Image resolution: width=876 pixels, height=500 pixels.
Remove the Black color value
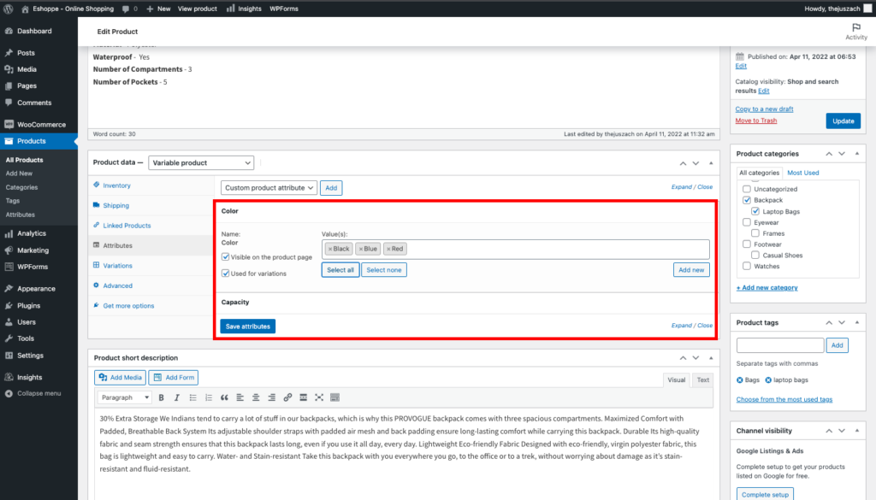[x=330, y=249]
